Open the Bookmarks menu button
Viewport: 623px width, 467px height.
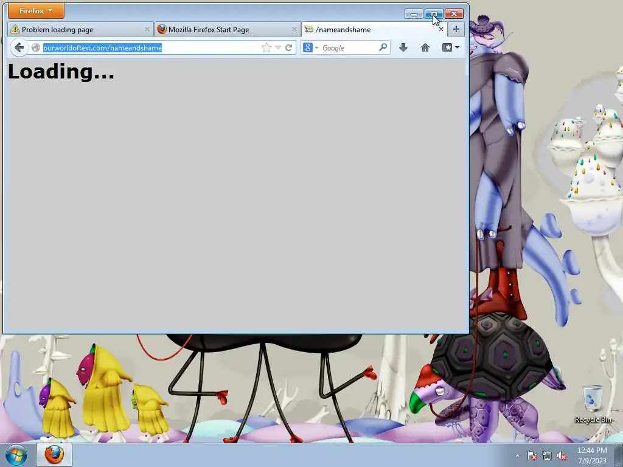tap(451, 47)
